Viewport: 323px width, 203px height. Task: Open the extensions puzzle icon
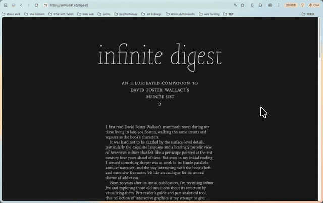tap(260, 5)
